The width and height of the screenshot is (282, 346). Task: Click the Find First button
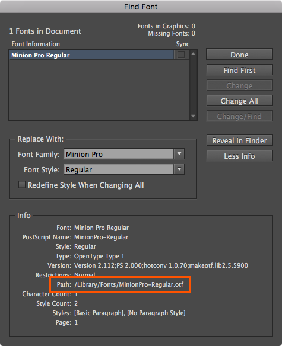coord(239,70)
